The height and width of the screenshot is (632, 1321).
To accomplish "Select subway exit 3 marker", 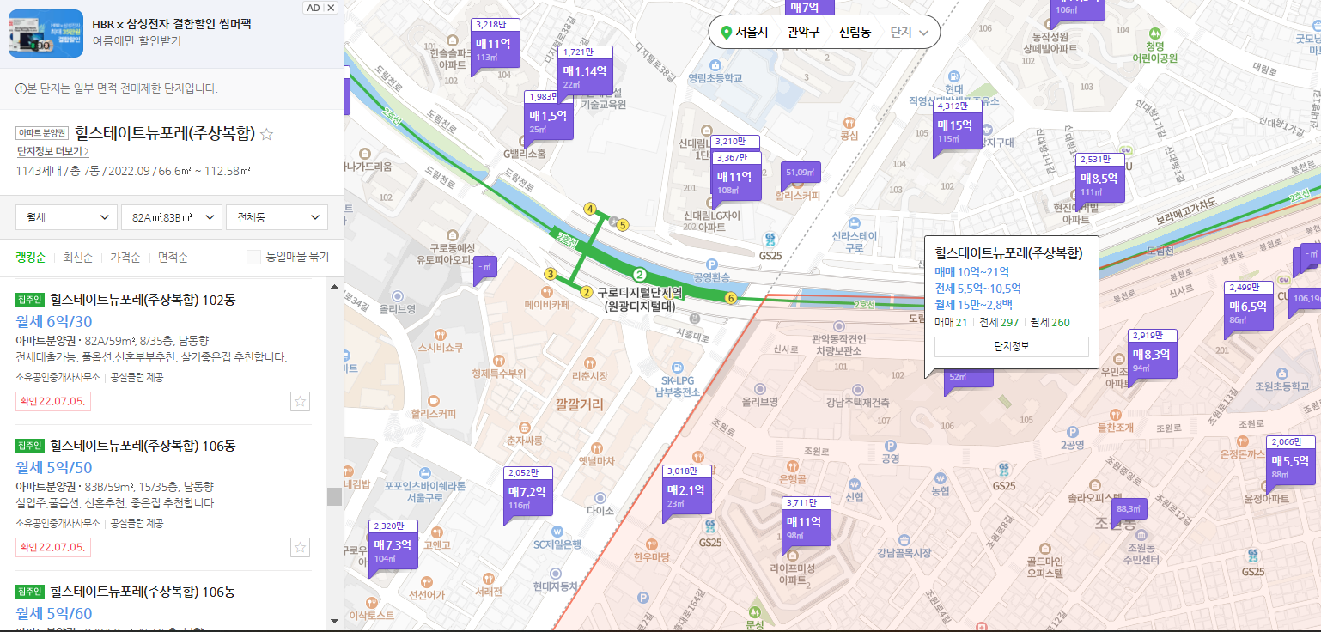I will pyautogui.click(x=550, y=274).
